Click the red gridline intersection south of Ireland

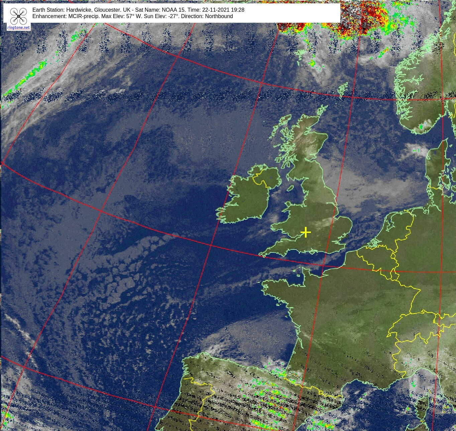(x=211, y=245)
